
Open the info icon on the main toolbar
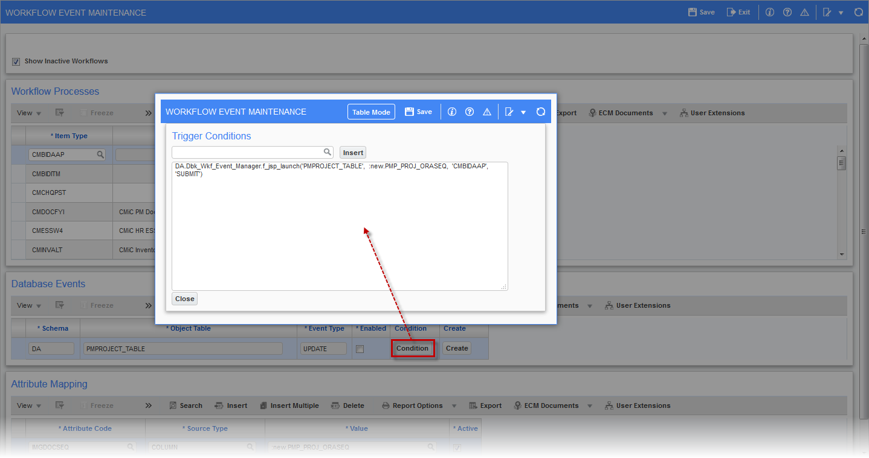[769, 11]
